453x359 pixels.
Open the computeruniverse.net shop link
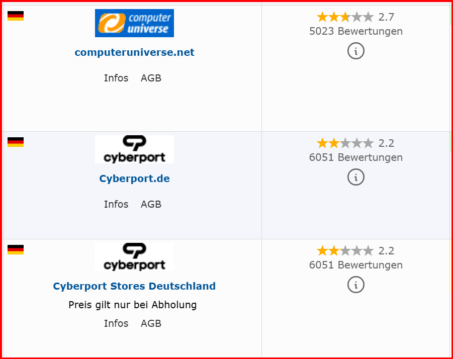[x=134, y=52]
